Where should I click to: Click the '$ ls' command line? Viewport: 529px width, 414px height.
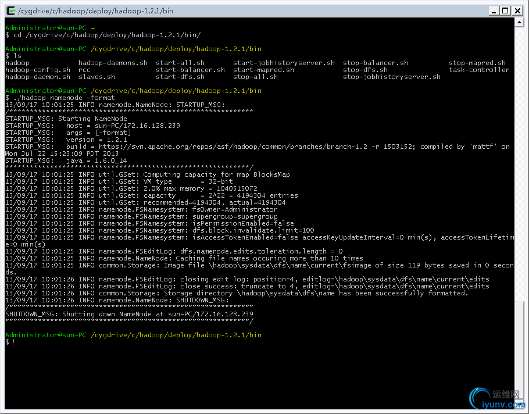[13, 56]
